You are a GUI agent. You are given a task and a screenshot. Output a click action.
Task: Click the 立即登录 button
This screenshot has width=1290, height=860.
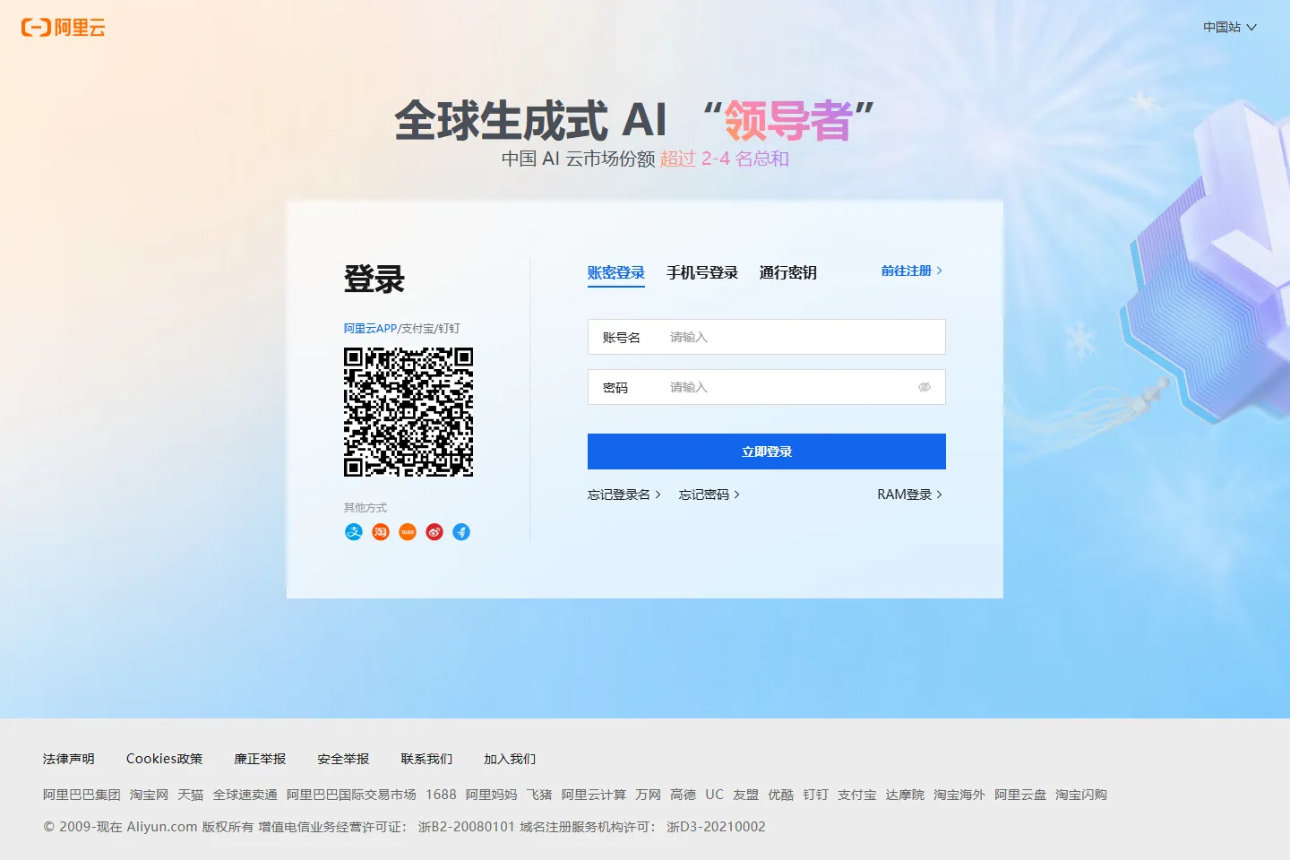coord(767,451)
